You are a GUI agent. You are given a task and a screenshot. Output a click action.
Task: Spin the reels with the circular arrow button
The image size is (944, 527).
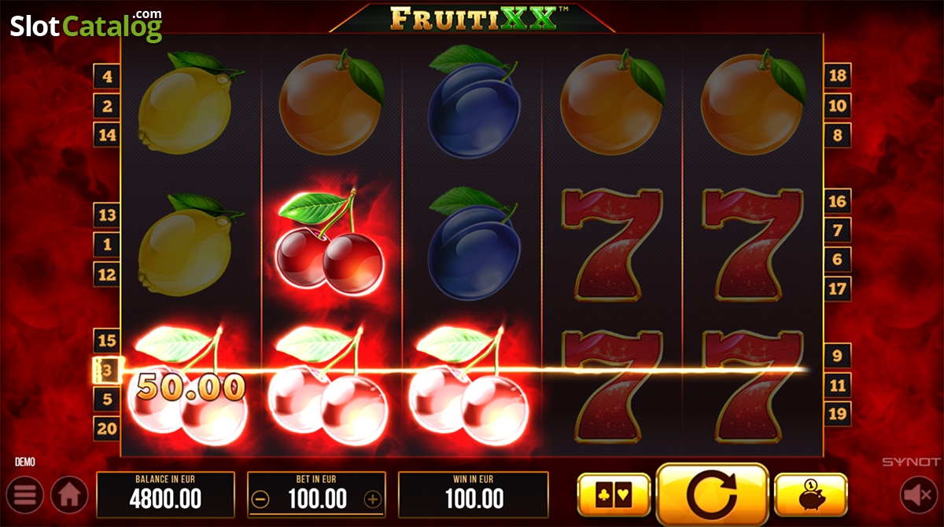click(712, 495)
